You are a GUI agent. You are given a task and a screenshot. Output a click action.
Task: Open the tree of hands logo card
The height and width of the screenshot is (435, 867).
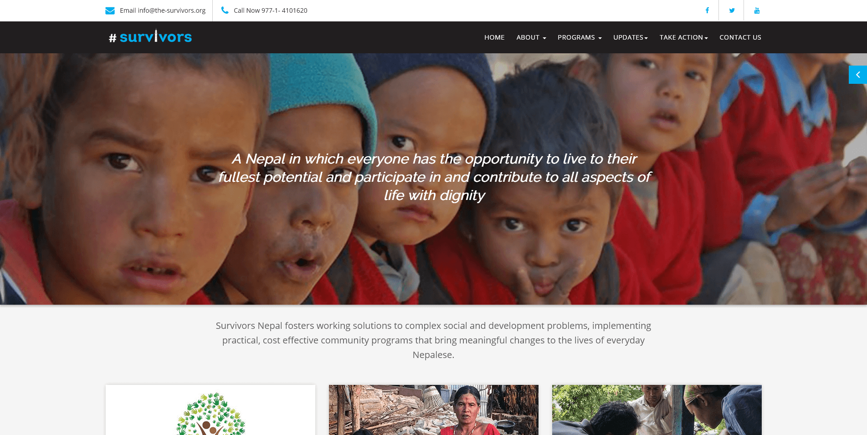(210, 410)
